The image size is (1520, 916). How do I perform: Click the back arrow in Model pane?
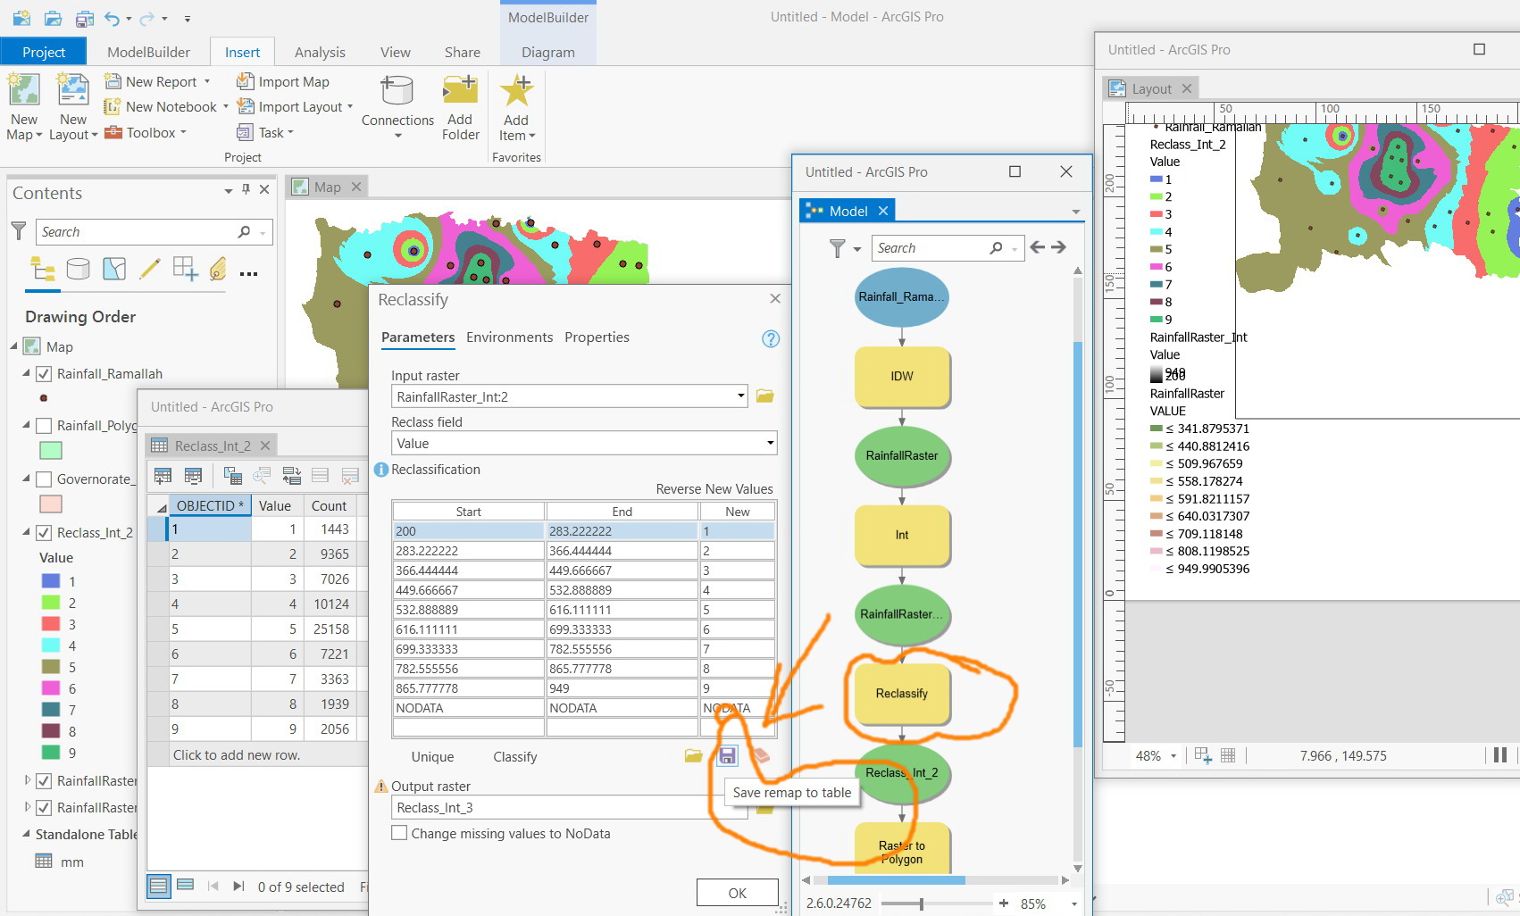click(x=1037, y=247)
